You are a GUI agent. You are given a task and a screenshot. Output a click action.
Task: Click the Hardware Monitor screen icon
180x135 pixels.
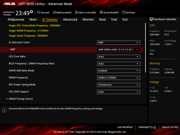point(151,19)
